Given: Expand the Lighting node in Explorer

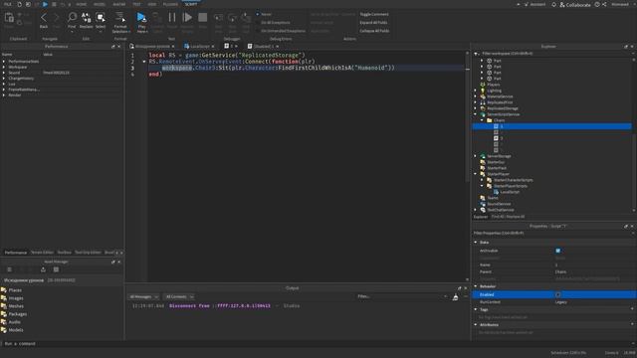Looking at the screenshot, I should (x=476, y=90).
